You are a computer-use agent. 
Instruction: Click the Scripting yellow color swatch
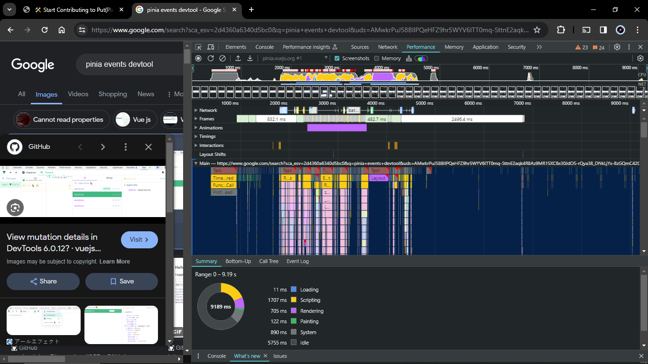(294, 300)
